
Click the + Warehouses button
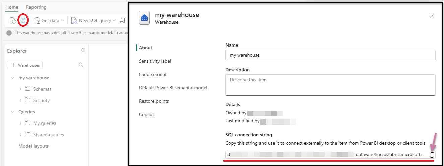(x=25, y=65)
